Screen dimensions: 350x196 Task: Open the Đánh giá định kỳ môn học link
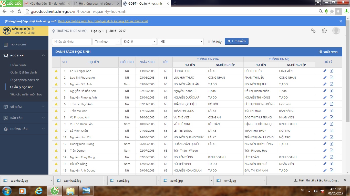(x=76, y=21)
